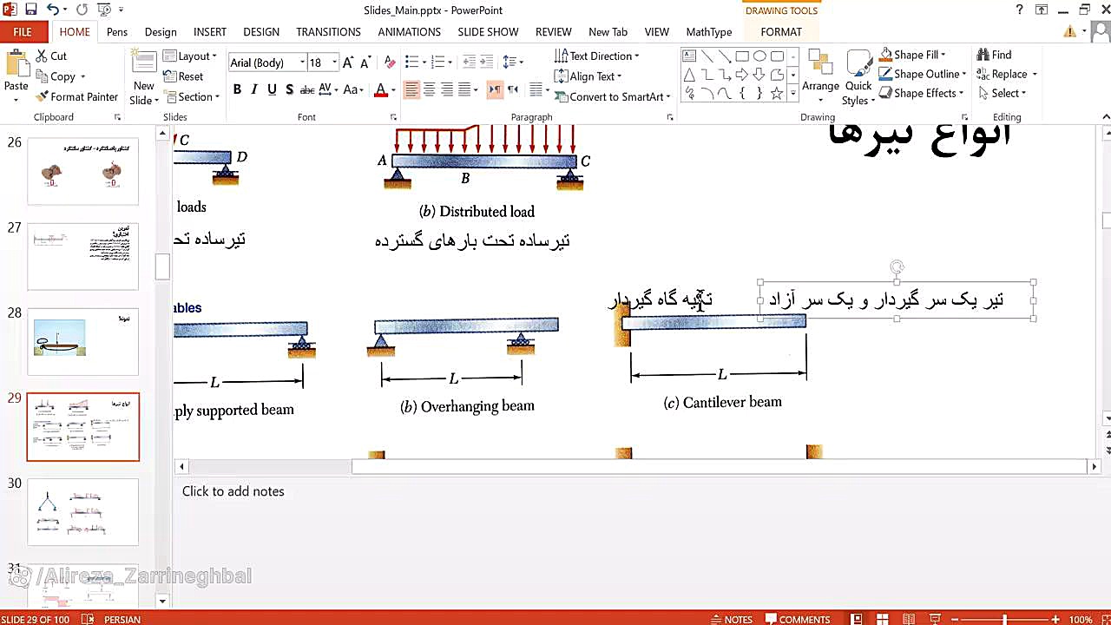The height and width of the screenshot is (625, 1111).
Task: Switch to the INSERT tab
Action: (x=210, y=32)
